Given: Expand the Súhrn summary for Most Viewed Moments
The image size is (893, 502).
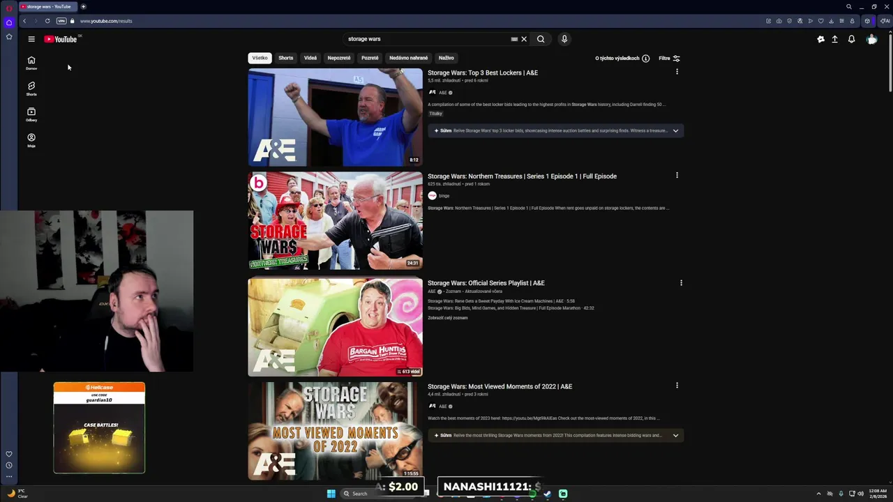Looking at the screenshot, I should tap(675, 435).
